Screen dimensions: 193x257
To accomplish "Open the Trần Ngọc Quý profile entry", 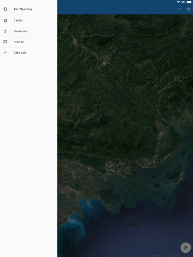I will pos(28,9).
